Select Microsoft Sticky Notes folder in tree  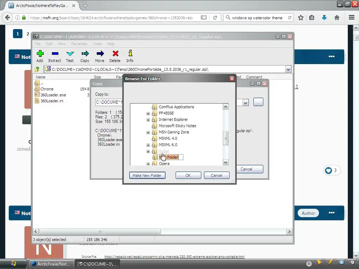[x=177, y=126]
